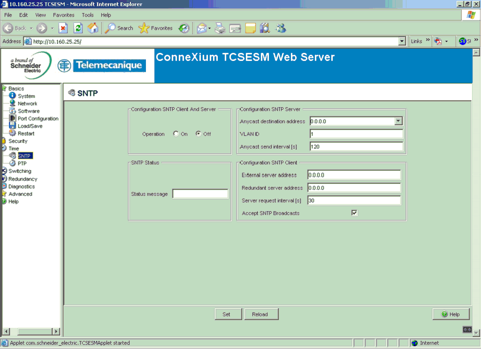Open the View menu

(x=40, y=15)
